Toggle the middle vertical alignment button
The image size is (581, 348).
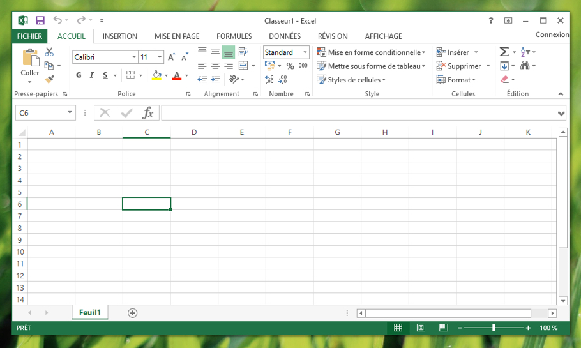click(x=215, y=52)
